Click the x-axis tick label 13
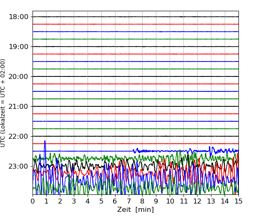The height and width of the screenshot is (216, 271). click(211, 201)
